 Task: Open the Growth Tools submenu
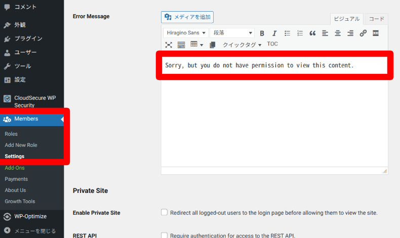tap(20, 202)
